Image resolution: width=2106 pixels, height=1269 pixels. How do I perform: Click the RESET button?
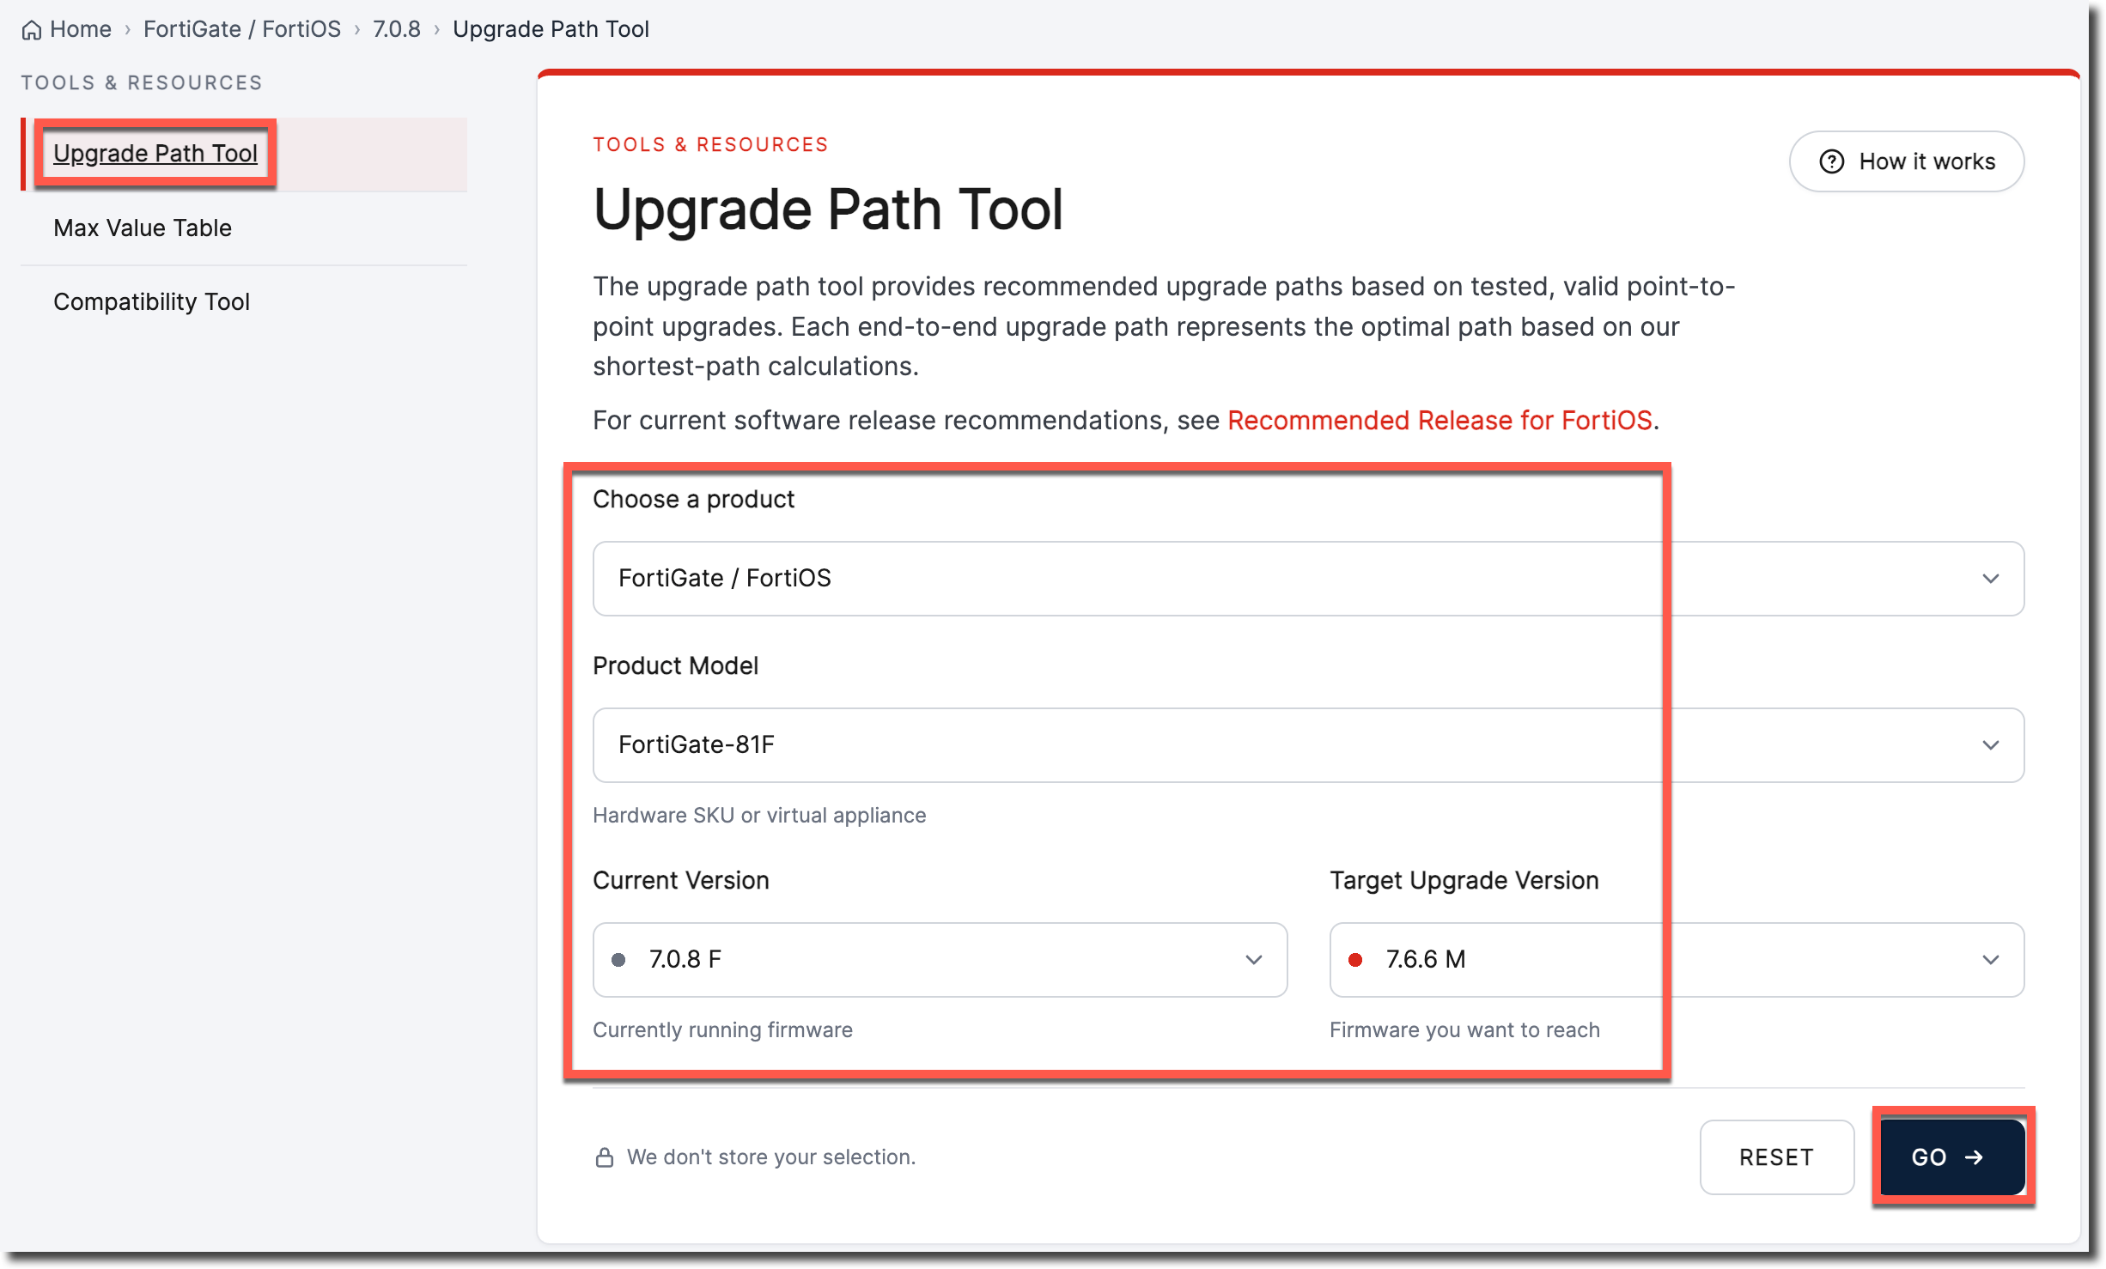coord(1776,1157)
